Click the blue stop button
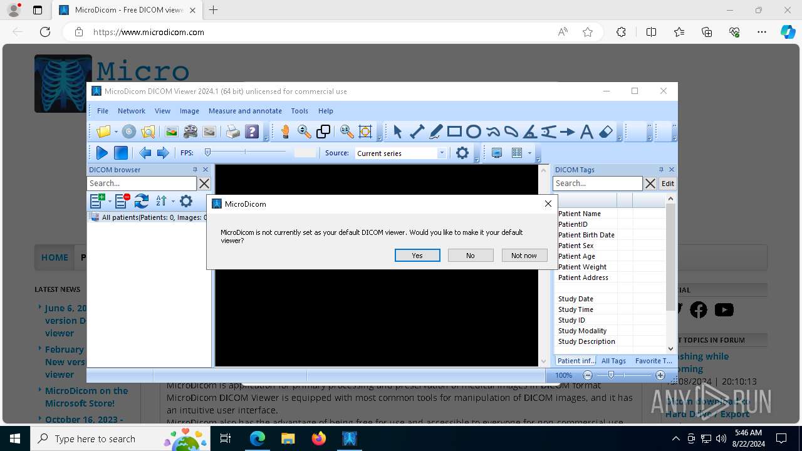The image size is (802, 451). [x=121, y=153]
